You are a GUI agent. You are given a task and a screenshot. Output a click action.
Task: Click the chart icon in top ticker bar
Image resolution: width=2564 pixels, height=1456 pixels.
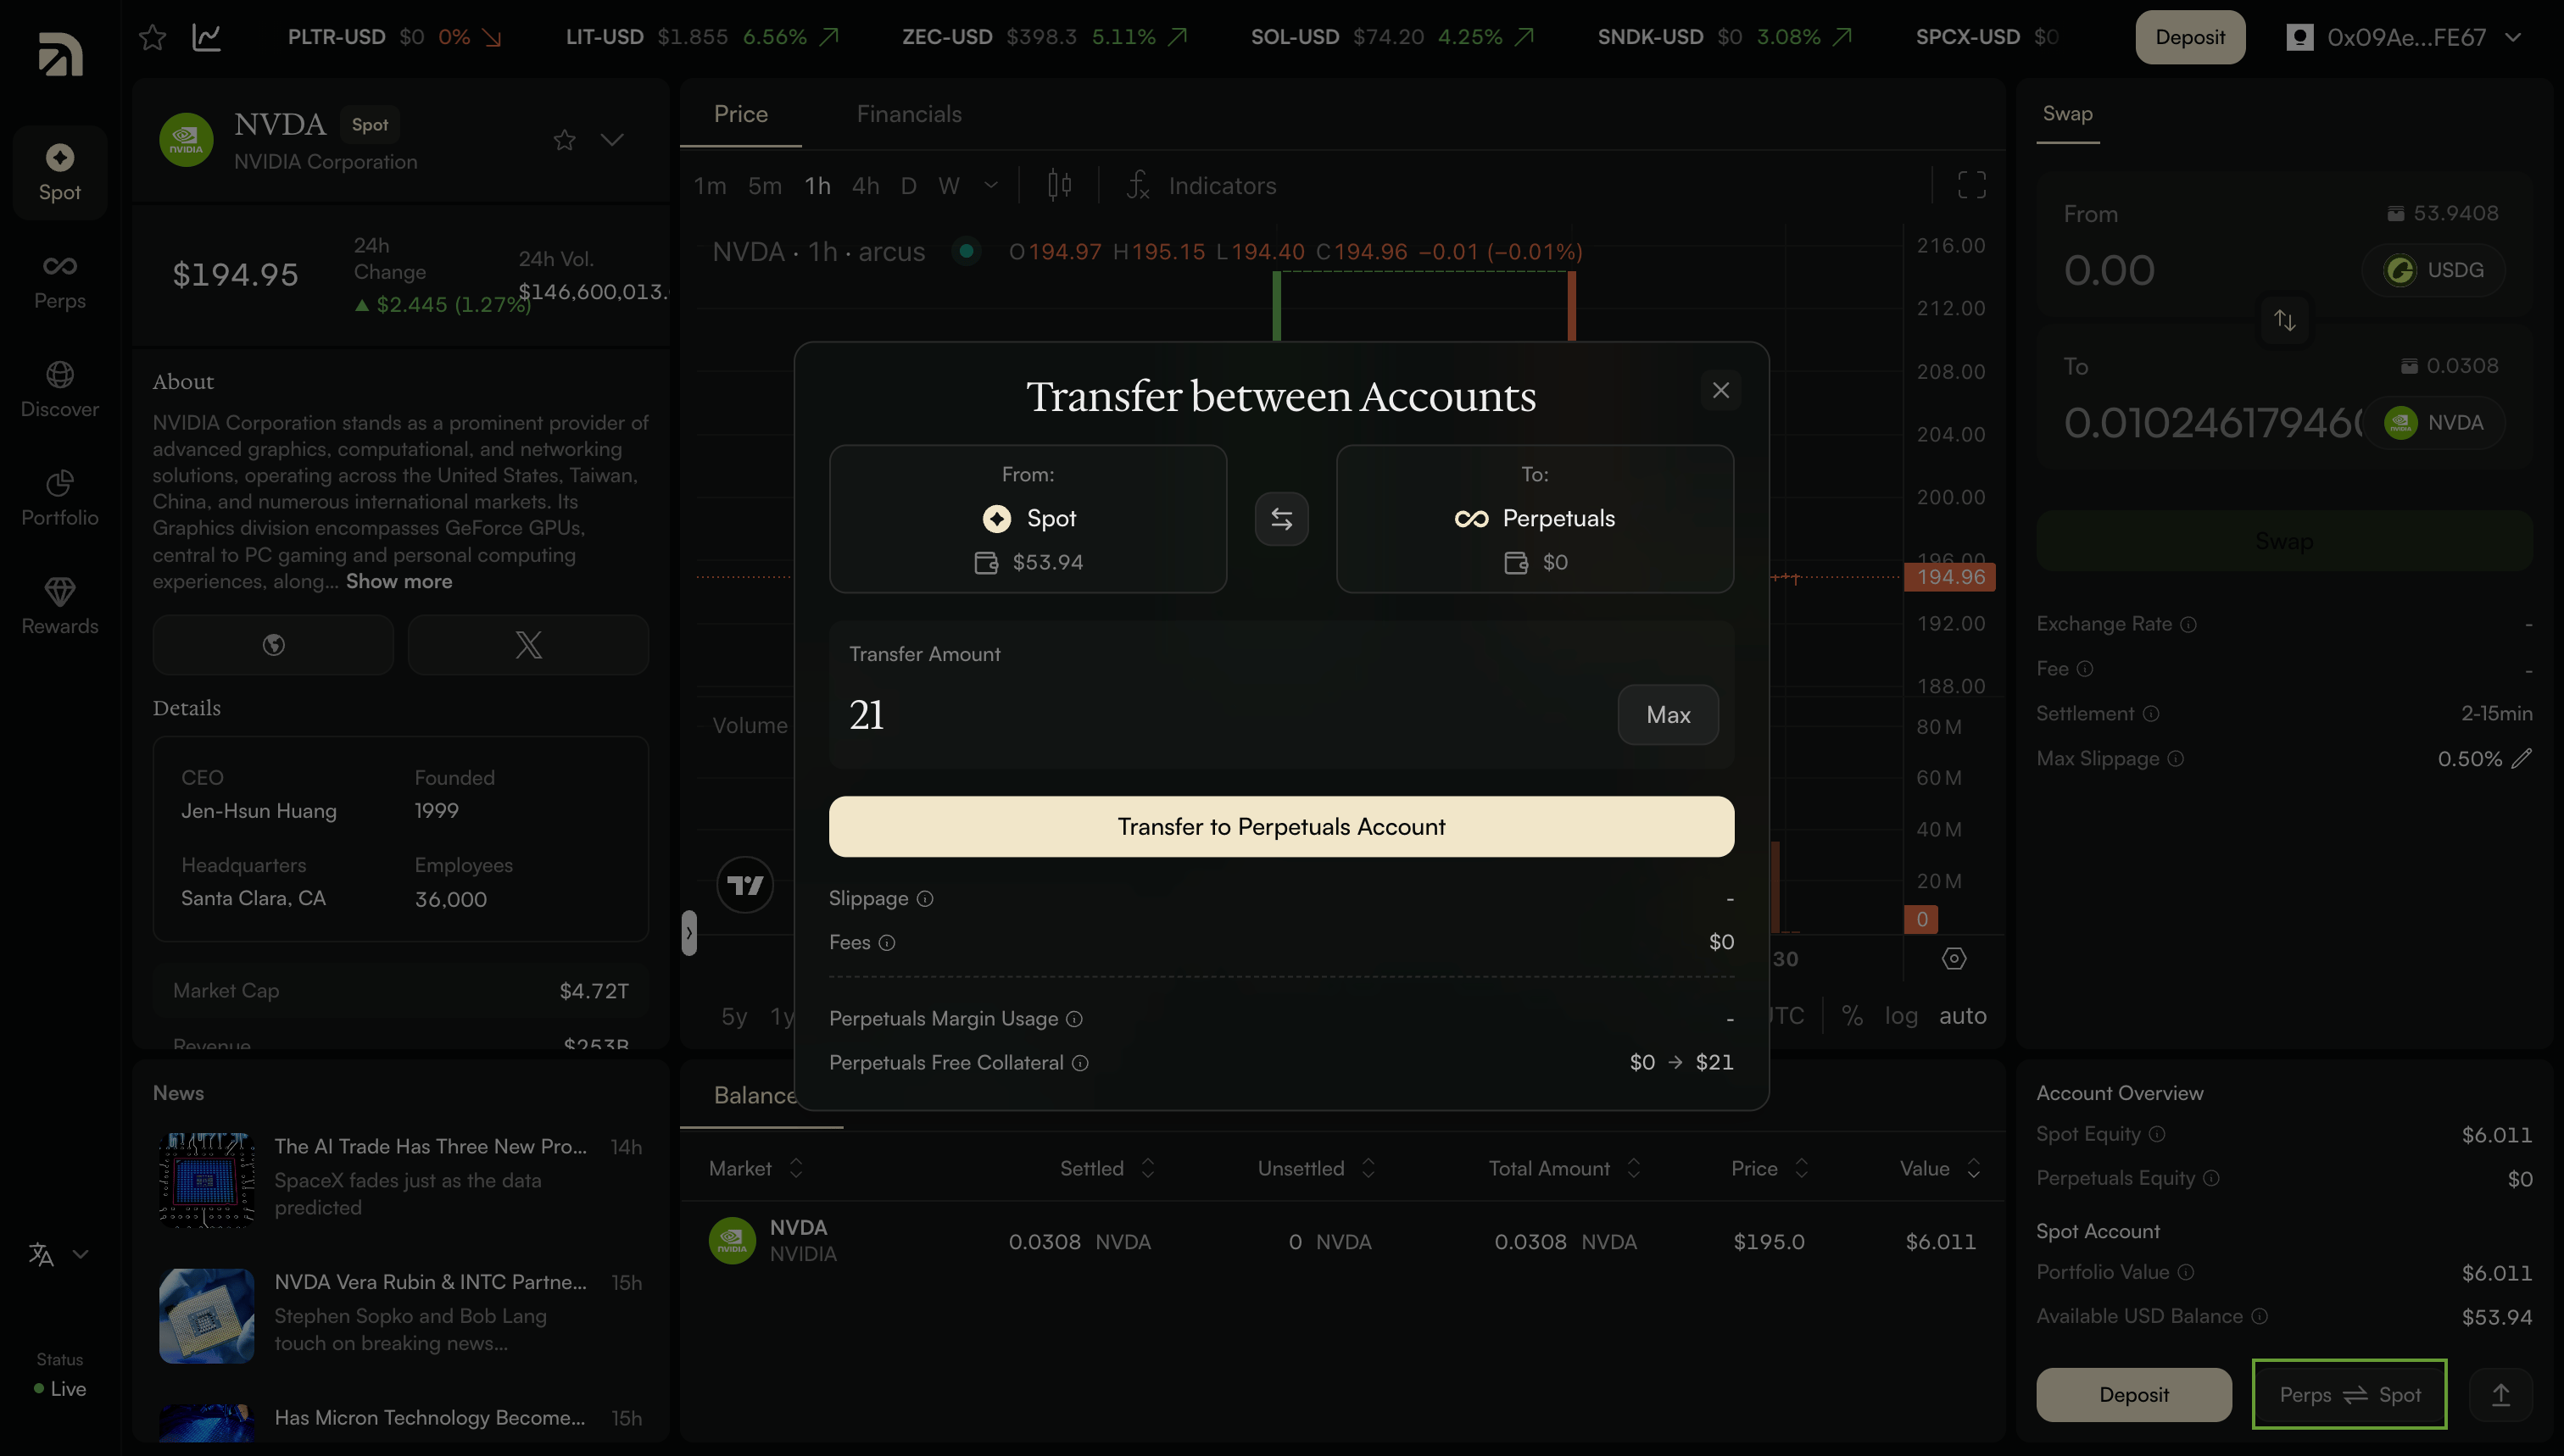click(x=207, y=37)
